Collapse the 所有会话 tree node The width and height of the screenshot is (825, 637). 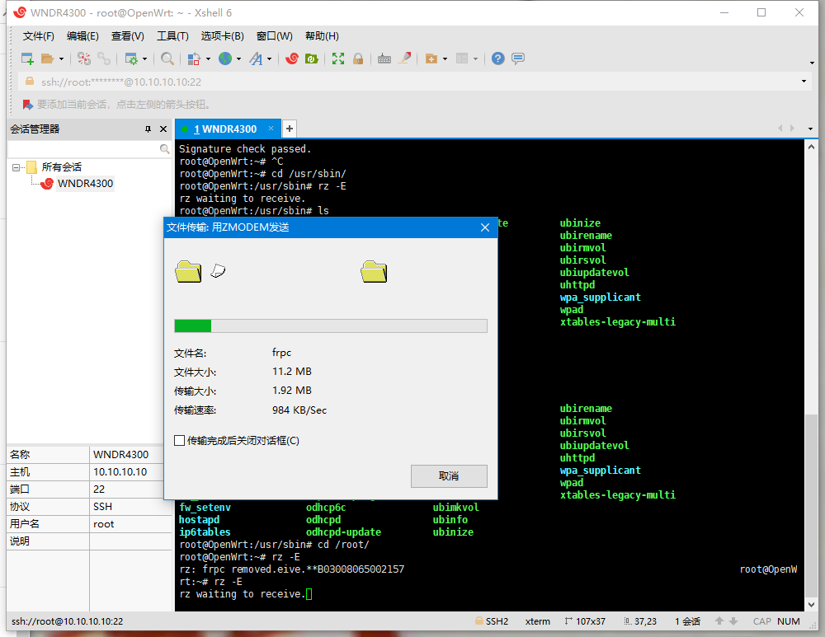coord(16,167)
